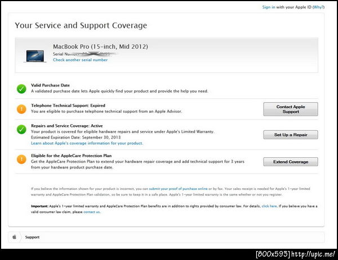Click Repairs and Service Coverage: Active heading
Screen dimensions: 338x260
pyautogui.click(x=67, y=126)
